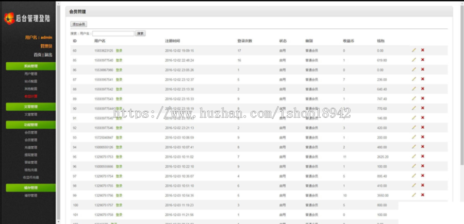Go to 站点配置 in sidebar
The height and width of the screenshot is (224, 464).
(x=31, y=81)
